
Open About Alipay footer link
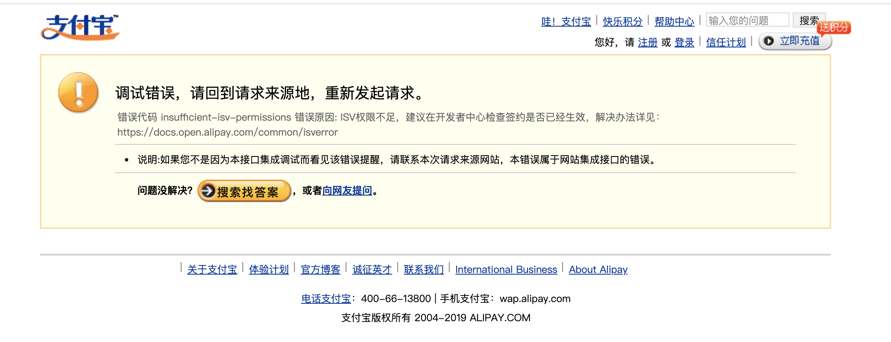pyautogui.click(x=598, y=270)
